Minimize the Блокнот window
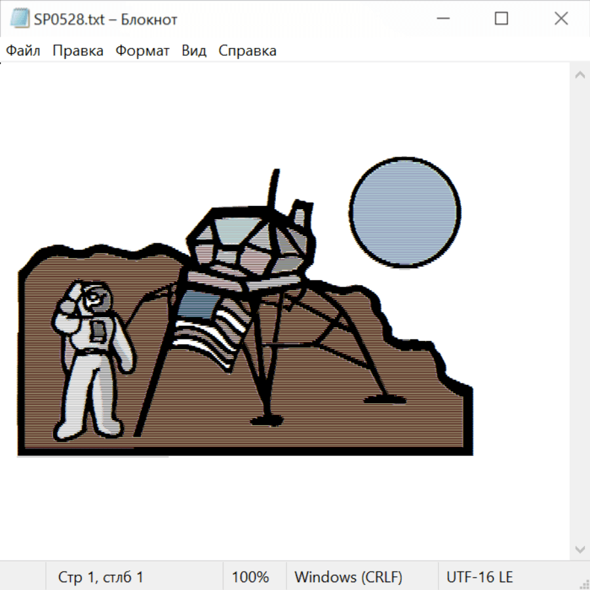Screen dimensions: 590x590 pos(442,19)
